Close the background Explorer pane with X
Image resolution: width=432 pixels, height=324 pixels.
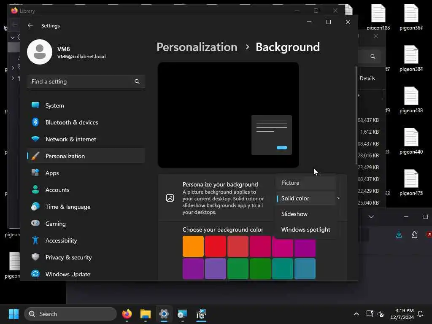376,36
